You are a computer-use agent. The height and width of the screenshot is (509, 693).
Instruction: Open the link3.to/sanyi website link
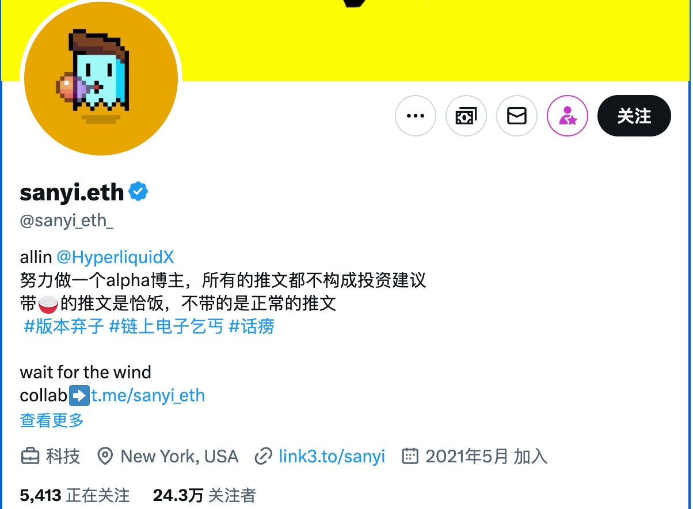[332, 457]
